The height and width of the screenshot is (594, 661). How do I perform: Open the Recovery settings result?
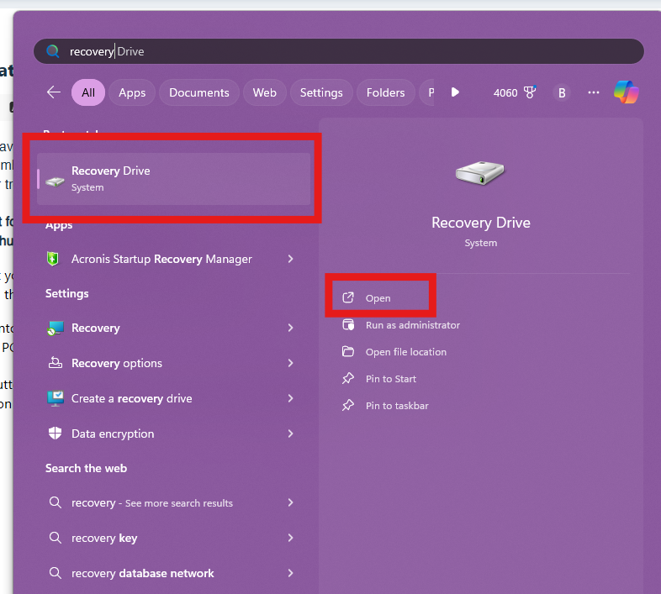(x=96, y=328)
